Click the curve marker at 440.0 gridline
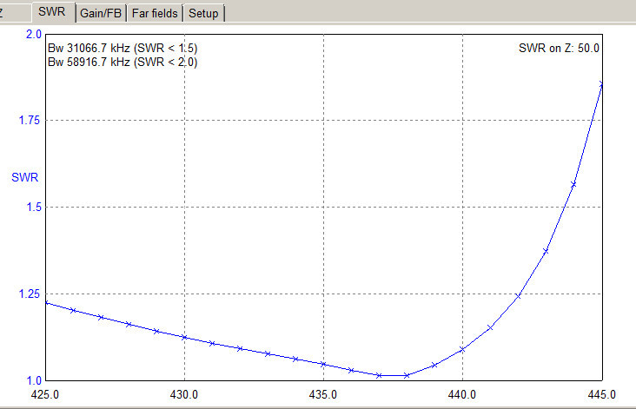The image size is (636, 409). [x=462, y=349]
